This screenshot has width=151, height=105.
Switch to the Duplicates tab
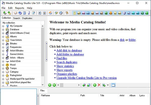27,18
